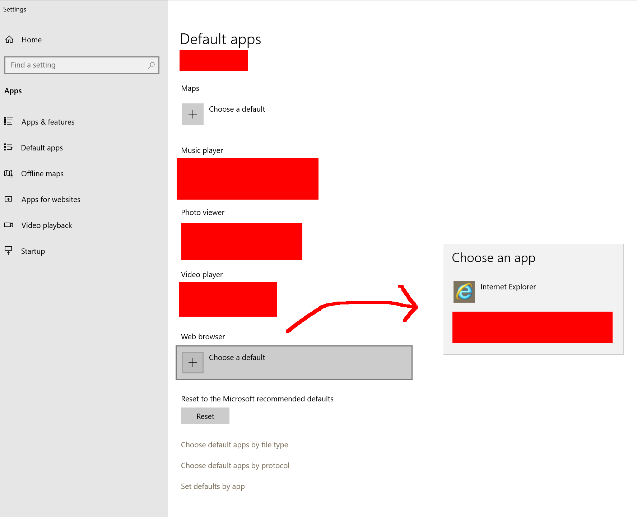Click Choose a default under Maps

click(237, 109)
